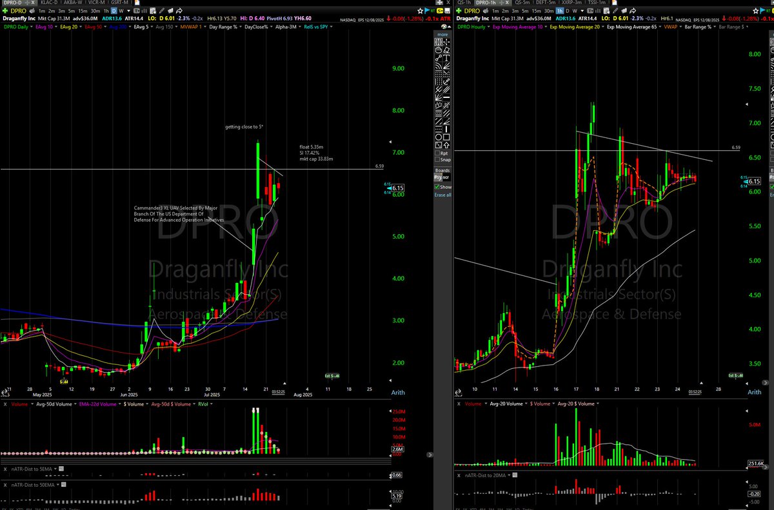Select the arrow drawing tool

click(x=446, y=145)
